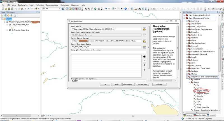Open the Find binoculars tool
224x121 pixels.
139,9
